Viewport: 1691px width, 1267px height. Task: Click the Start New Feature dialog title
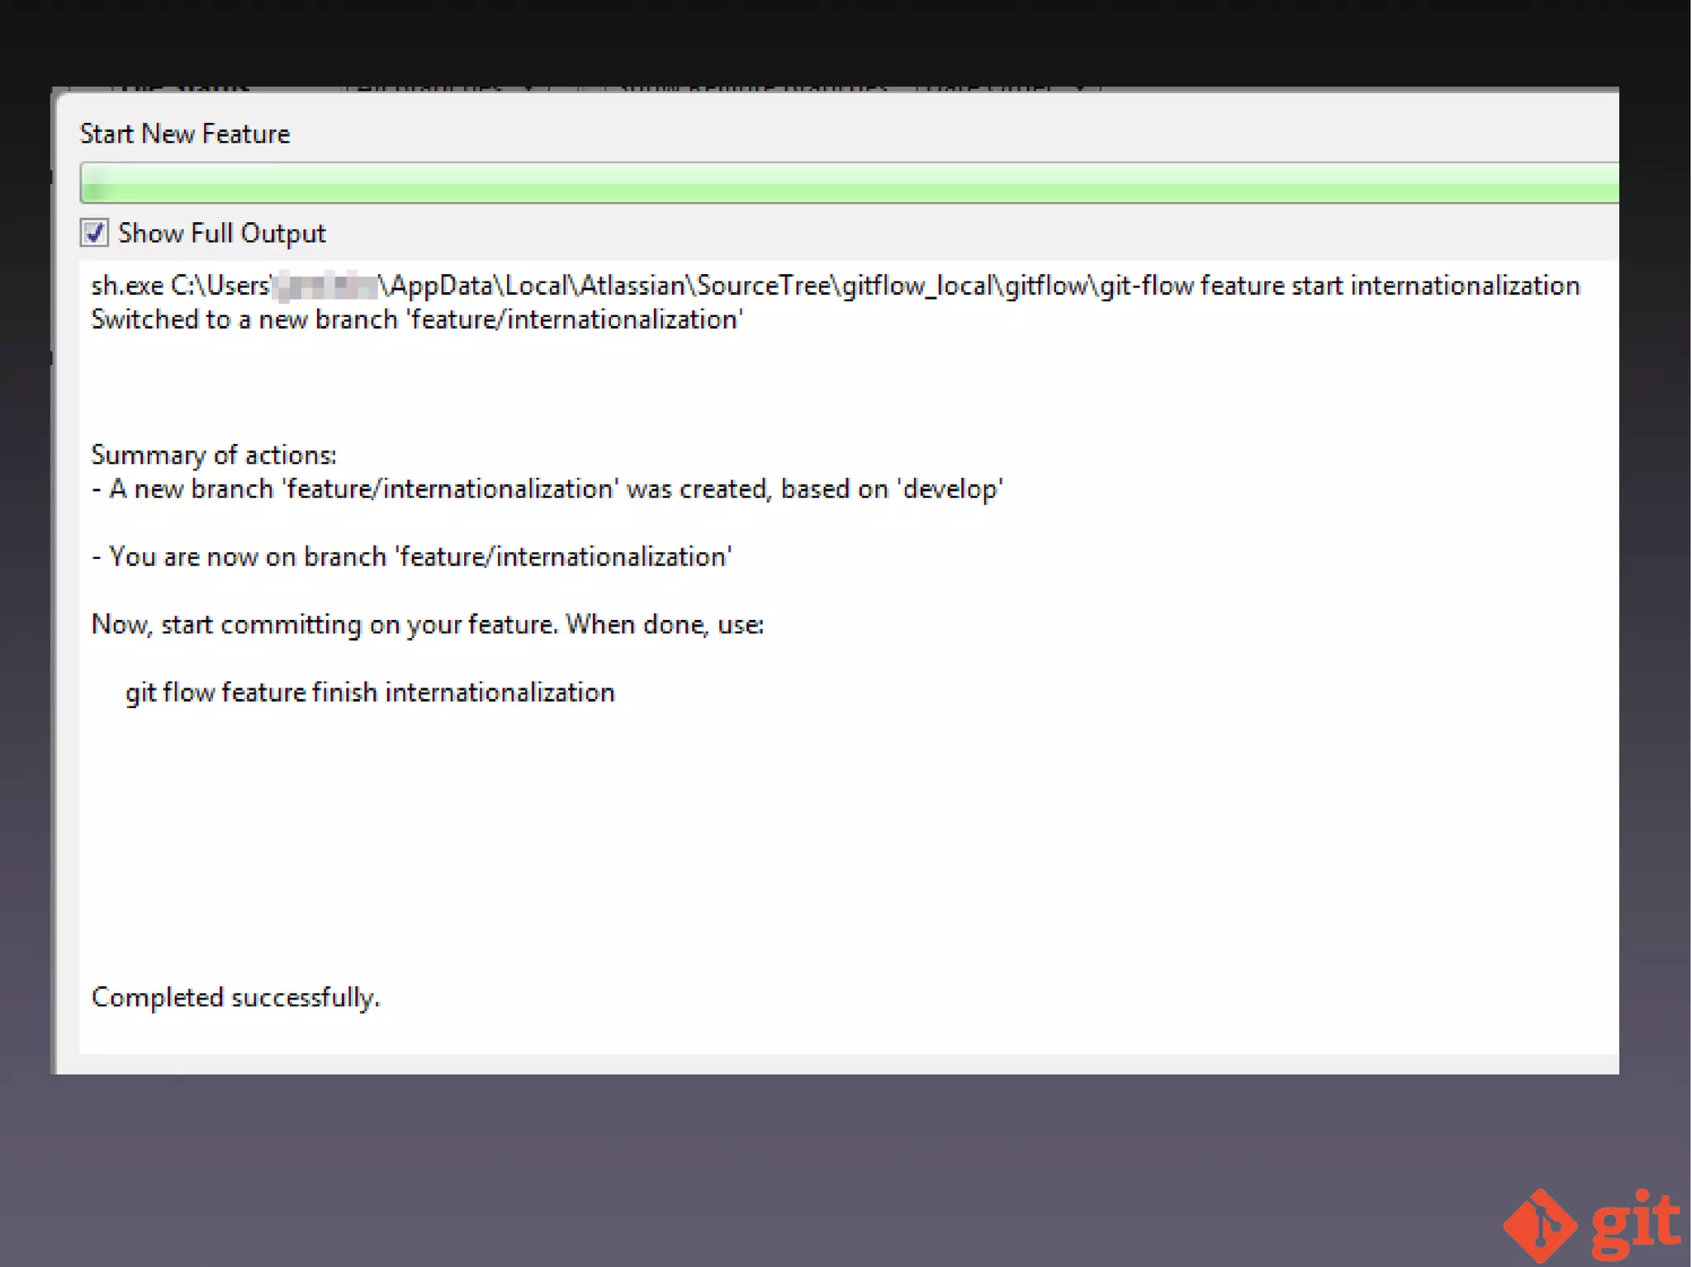click(x=185, y=134)
